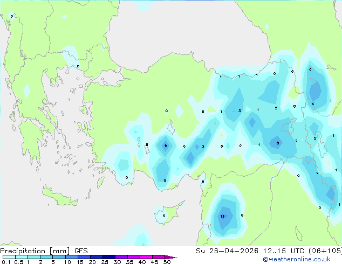Select the 2–5 mm legend color swatch
This screenshot has height=264, width=342.
46,257
